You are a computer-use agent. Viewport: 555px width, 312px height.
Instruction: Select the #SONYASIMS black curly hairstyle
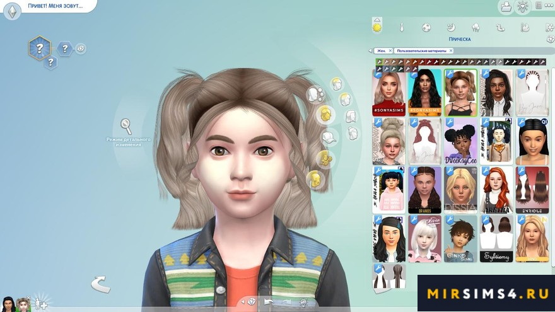pyautogui.click(x=424, y=93)
